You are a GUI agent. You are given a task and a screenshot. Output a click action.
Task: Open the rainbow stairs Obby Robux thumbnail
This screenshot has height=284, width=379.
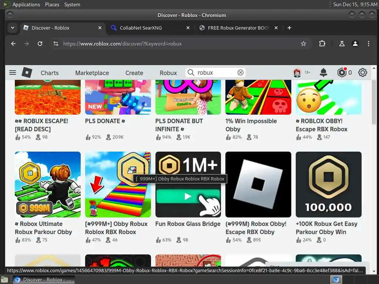pos(118,185)
